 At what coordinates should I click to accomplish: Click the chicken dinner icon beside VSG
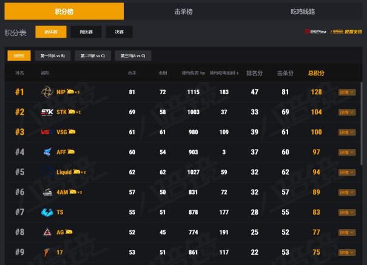72,131
